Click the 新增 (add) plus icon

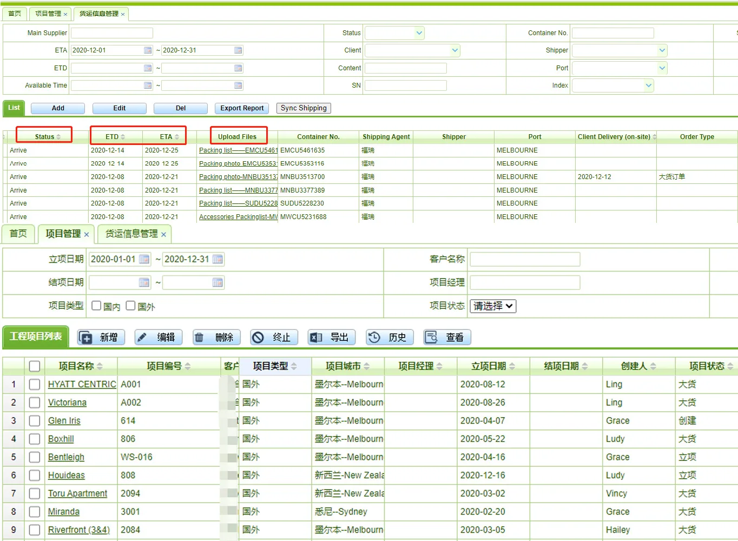click(86, 338)
